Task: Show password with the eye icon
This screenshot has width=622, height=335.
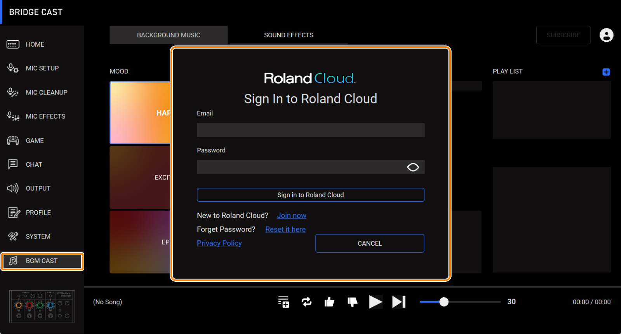Action: [413, 167]
